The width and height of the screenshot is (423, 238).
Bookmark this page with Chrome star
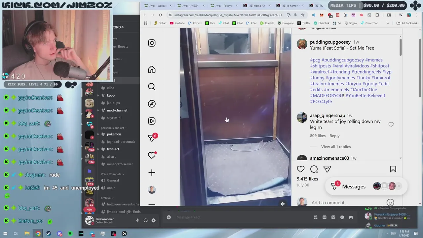pos(303,15)
